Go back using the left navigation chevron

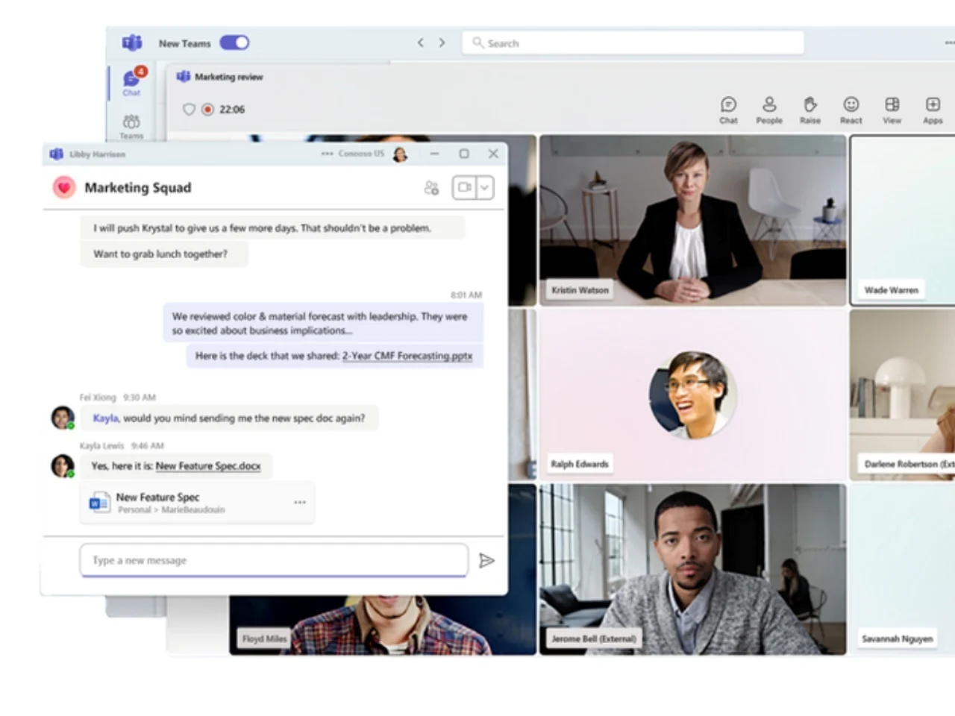420,43
